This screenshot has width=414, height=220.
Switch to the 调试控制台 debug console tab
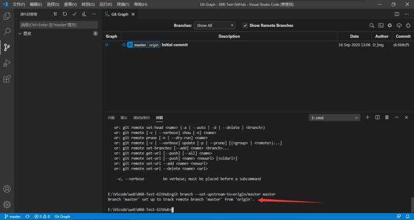click(x=141, y=117)
